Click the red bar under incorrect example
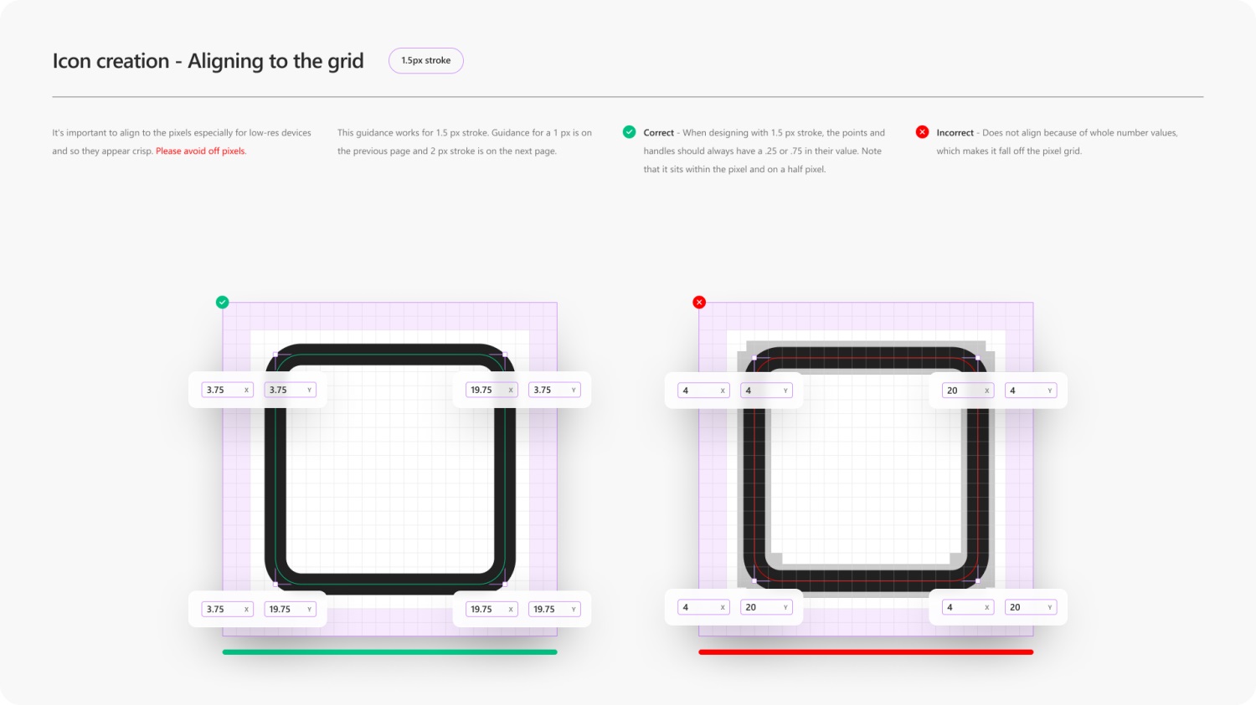The width and height of the screenshot is (1256, 705). (x=866, y=652)
